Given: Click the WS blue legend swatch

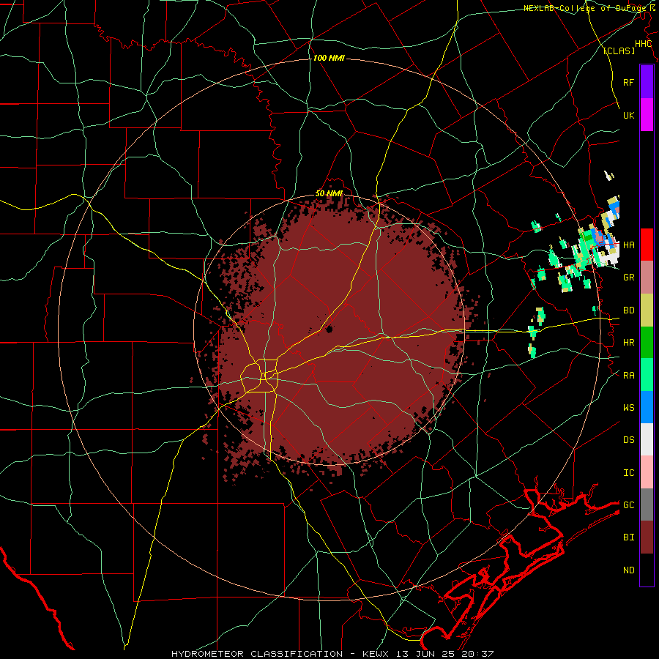Looking at the screenshot, I should click(x=647, y=407).
